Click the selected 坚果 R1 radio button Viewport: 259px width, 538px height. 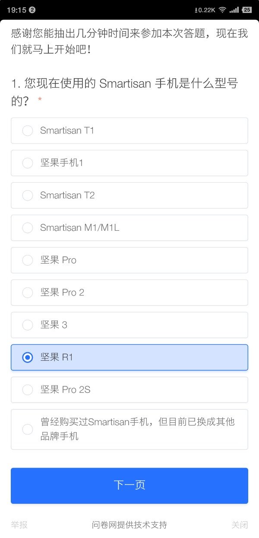pos(28,357)
